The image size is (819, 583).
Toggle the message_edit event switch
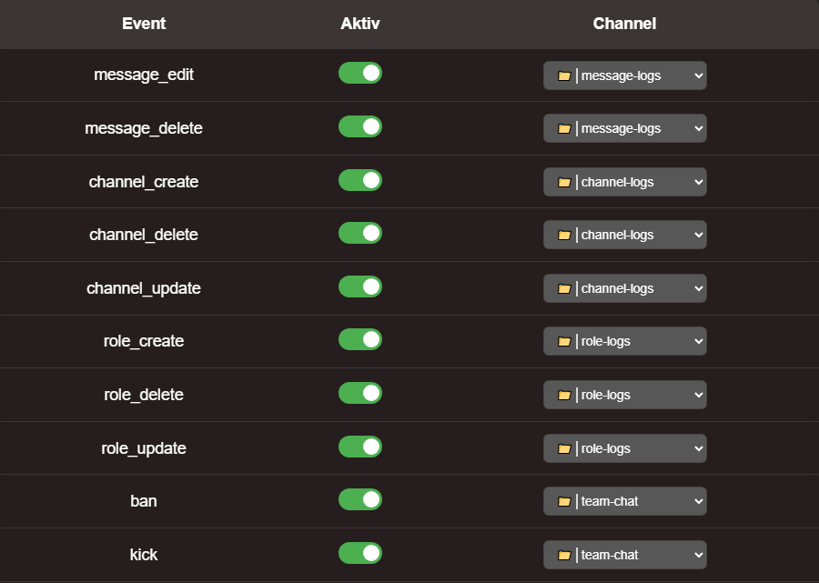(359, 74)
